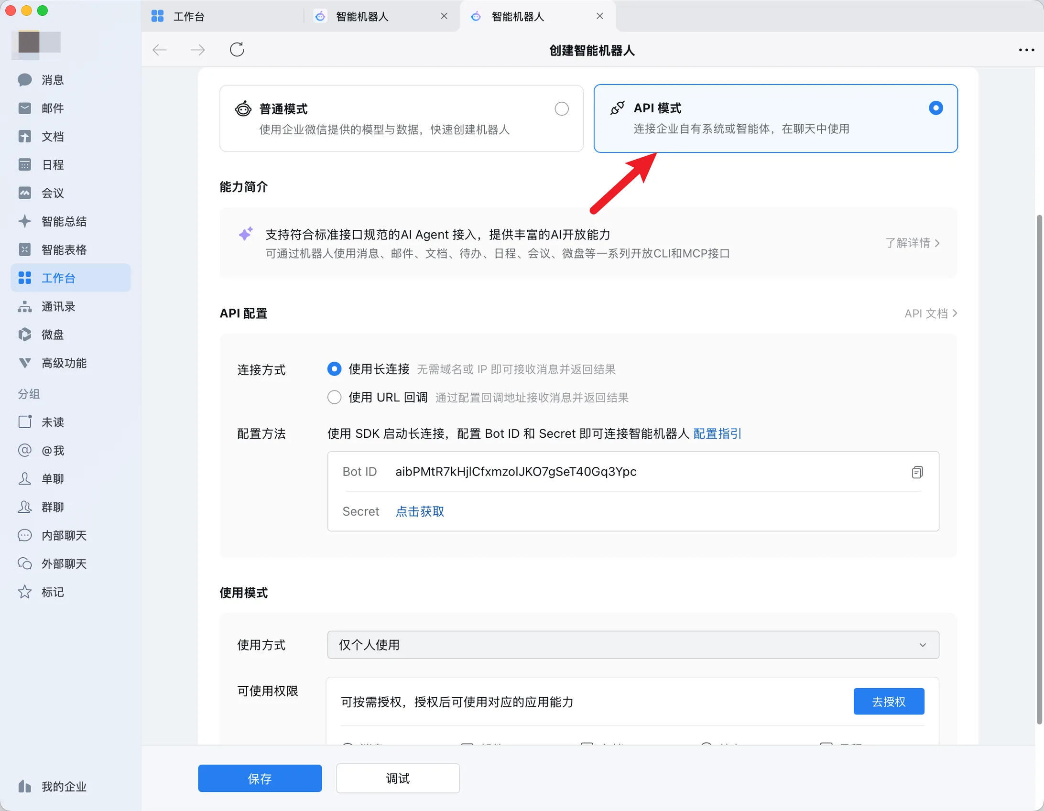Open the 配置指引 link
Viewport: 1044px width, 811px height.
(717, 433)
